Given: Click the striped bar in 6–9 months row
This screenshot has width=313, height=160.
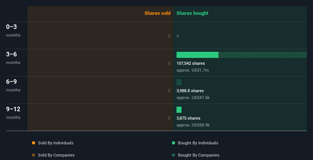Looking at the screenshot, I should [x=179, y=82].
